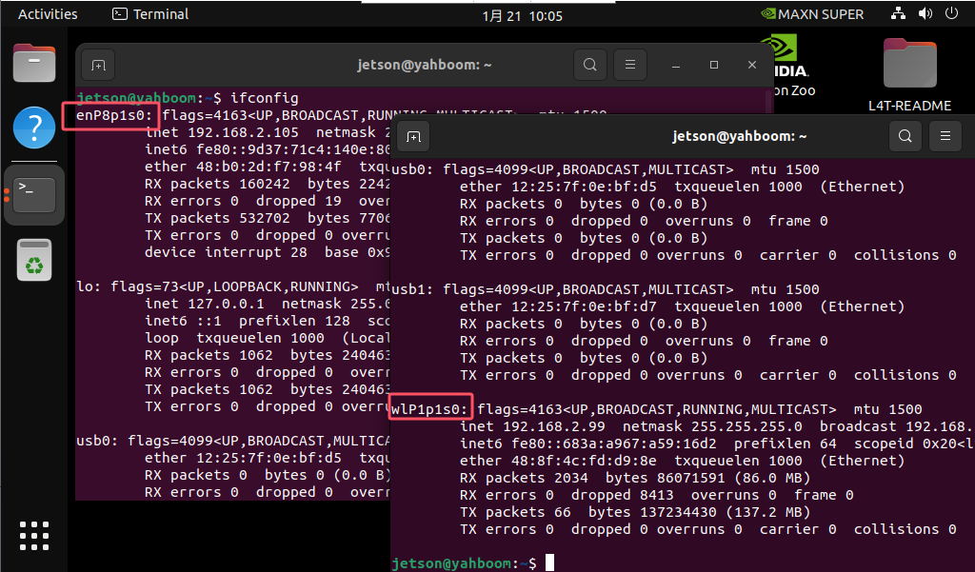Click the power icon in top bar

[951, 13]
